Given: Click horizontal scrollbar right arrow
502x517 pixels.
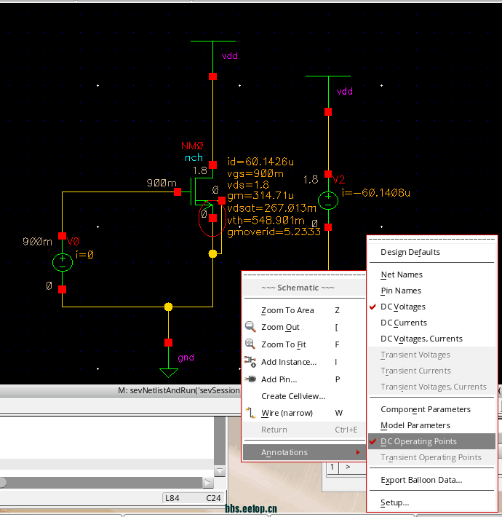Looking at the screenshot, I should tap(207, 482).
